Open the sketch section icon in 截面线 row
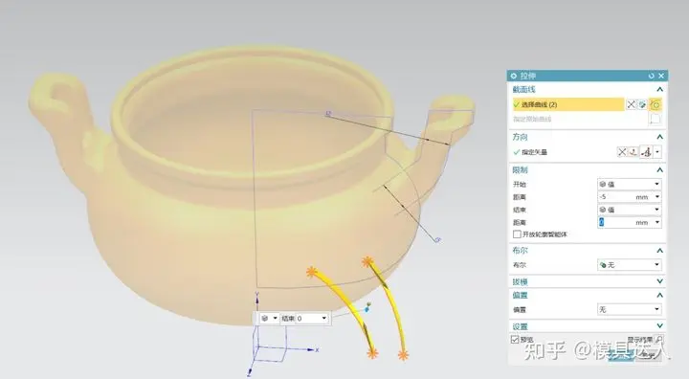The height and width of the screenshot is (379, 689). 642,104
